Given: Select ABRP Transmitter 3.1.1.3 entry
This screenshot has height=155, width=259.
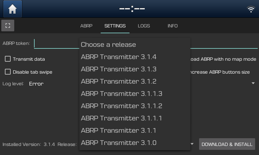Looking at the screenshot, I should (135, 94).
